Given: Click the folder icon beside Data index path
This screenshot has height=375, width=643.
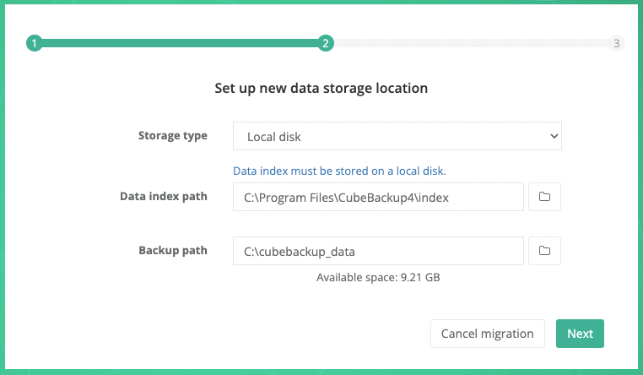Looking at the screenshot, I should pos(544,197).
